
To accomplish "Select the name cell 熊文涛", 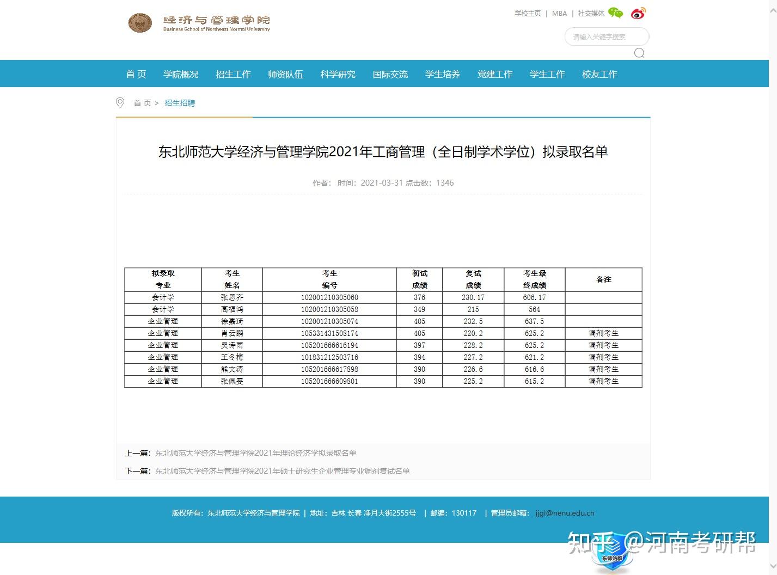I will point(232,369).
